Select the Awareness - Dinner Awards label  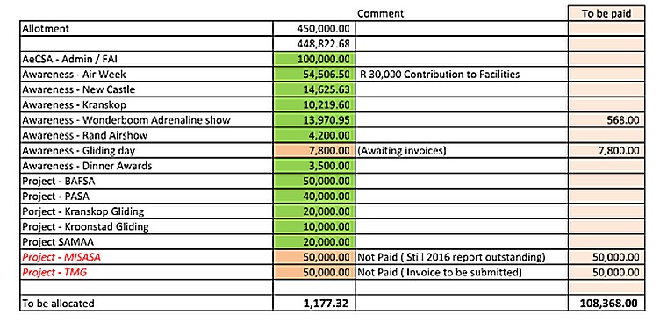point(146,166)
